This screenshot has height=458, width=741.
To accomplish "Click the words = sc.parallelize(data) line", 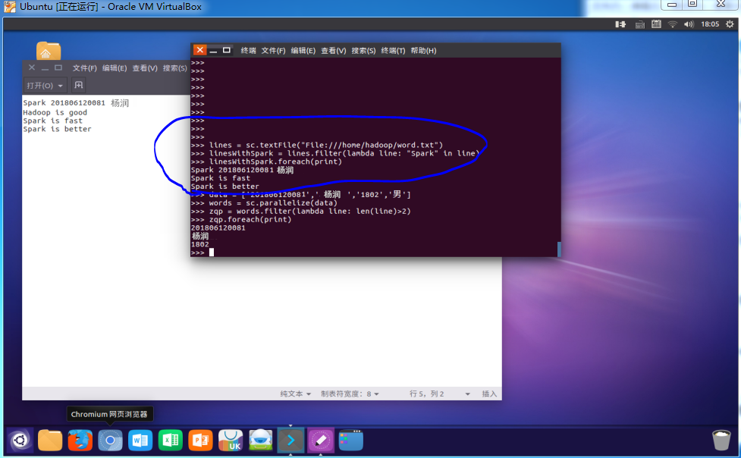I will point(264,202).
